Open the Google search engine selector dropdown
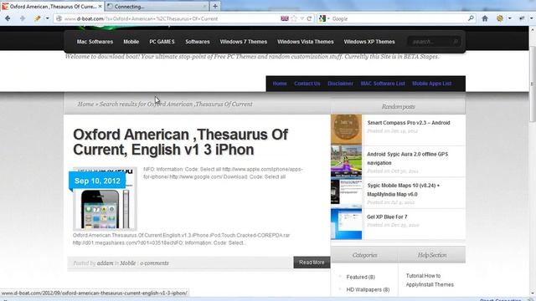The height and width of the screenshot is (301, 536). coord(324,18)
